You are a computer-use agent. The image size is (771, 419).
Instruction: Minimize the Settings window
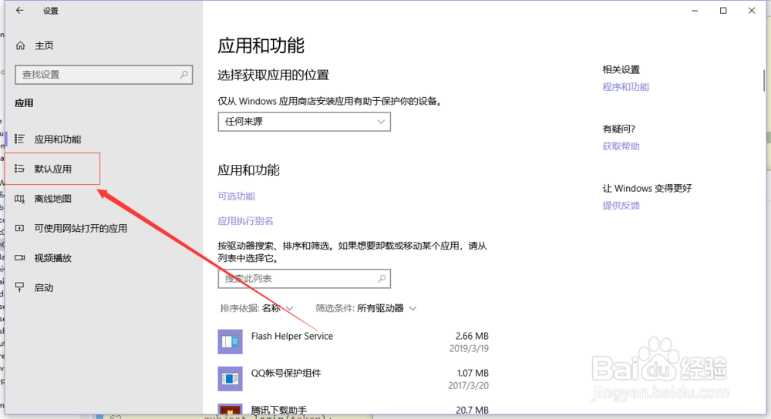(x=695, y=11)
